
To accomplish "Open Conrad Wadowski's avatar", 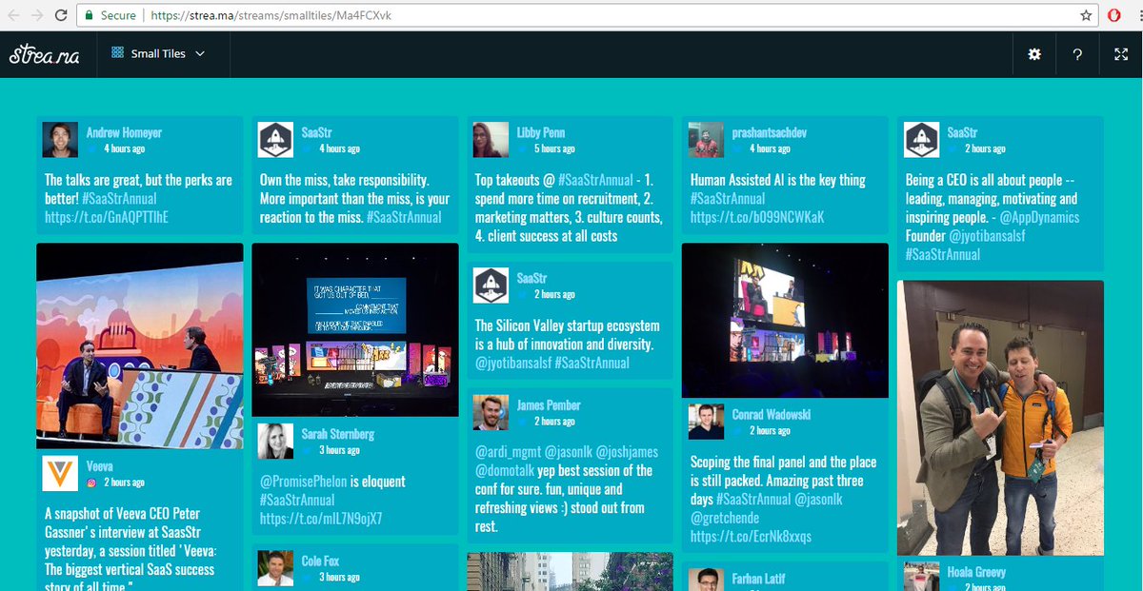I will 706,423.
